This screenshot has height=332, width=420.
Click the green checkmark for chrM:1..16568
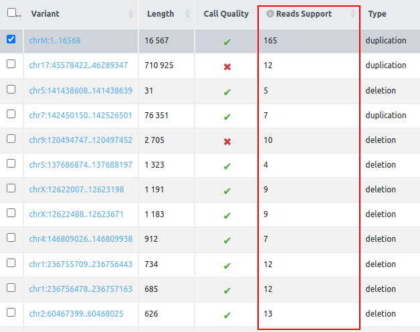point(227,41)
